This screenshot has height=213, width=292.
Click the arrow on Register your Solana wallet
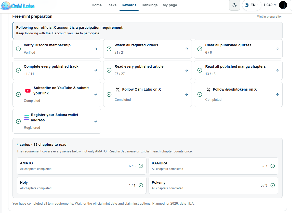[96, 121]
